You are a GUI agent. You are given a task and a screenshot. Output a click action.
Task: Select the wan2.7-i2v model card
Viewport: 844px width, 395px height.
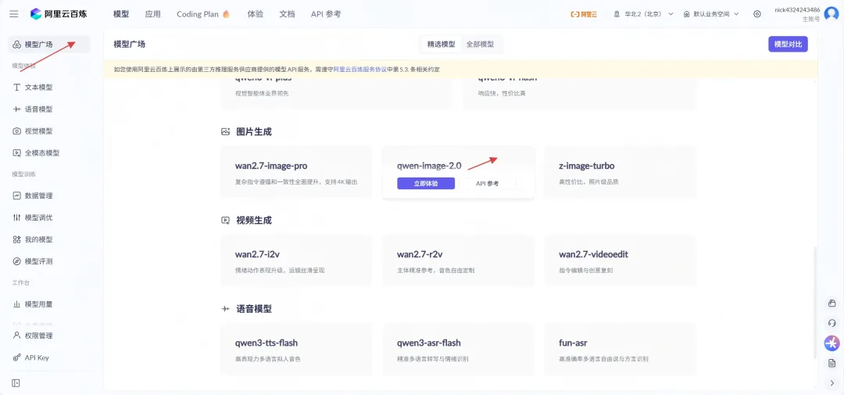point(296,260)
